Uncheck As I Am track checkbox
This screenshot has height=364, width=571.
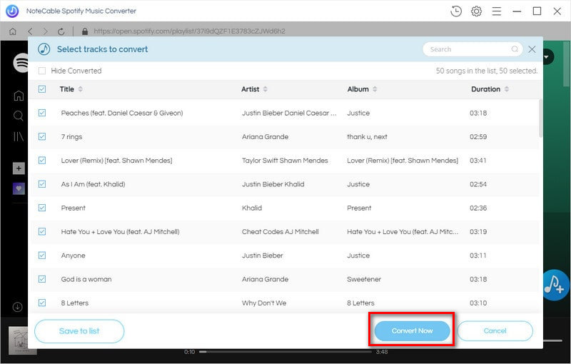click(x=42, y=184)
